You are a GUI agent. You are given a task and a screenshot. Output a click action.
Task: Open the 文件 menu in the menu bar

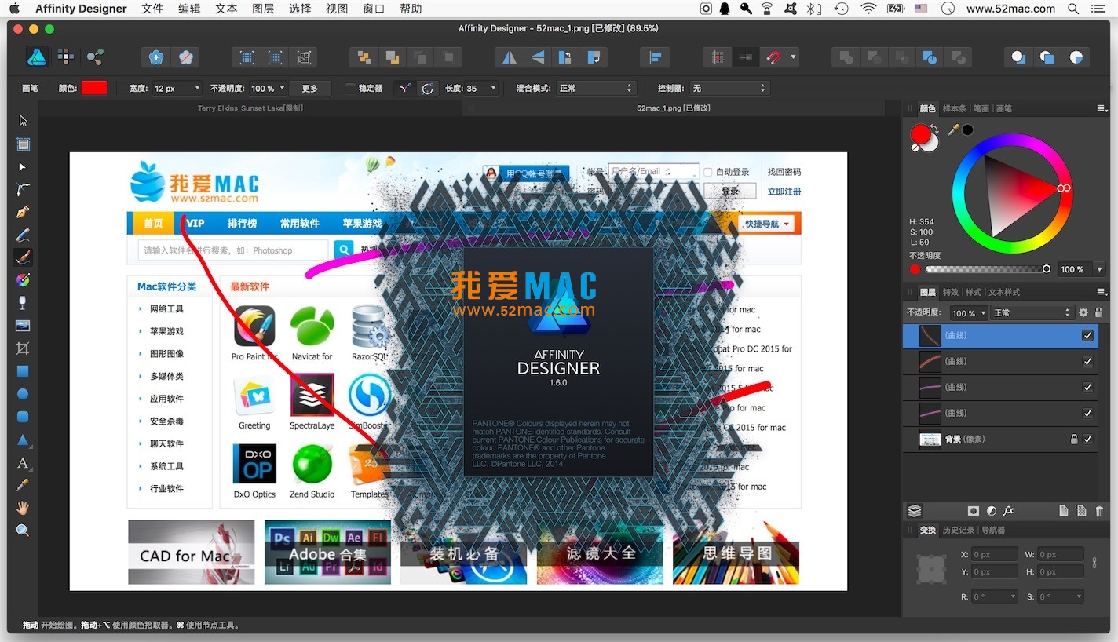coord(152,9)
